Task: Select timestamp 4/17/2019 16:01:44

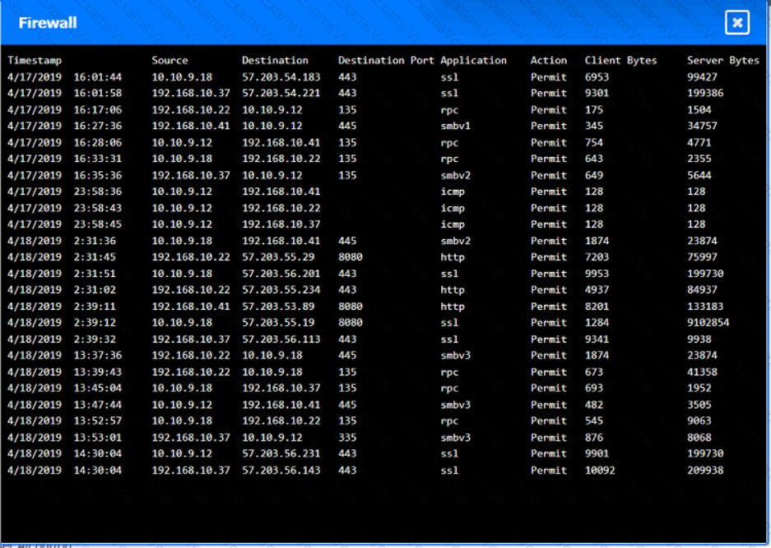Action: (x=64, y=77)
